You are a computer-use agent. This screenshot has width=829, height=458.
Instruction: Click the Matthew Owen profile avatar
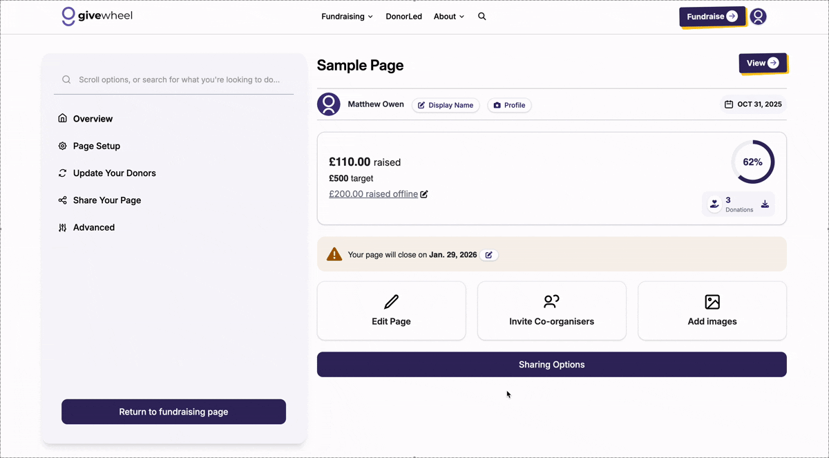[329, 105]
